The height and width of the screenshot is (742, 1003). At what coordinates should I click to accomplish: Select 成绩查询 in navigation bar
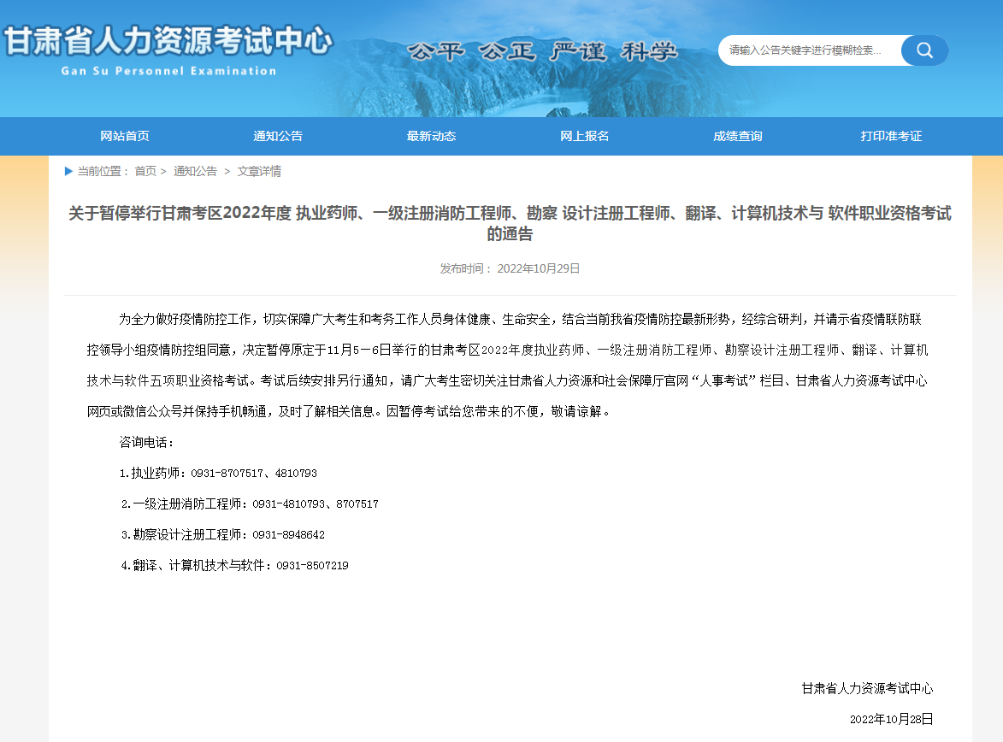tap(738, 136)
